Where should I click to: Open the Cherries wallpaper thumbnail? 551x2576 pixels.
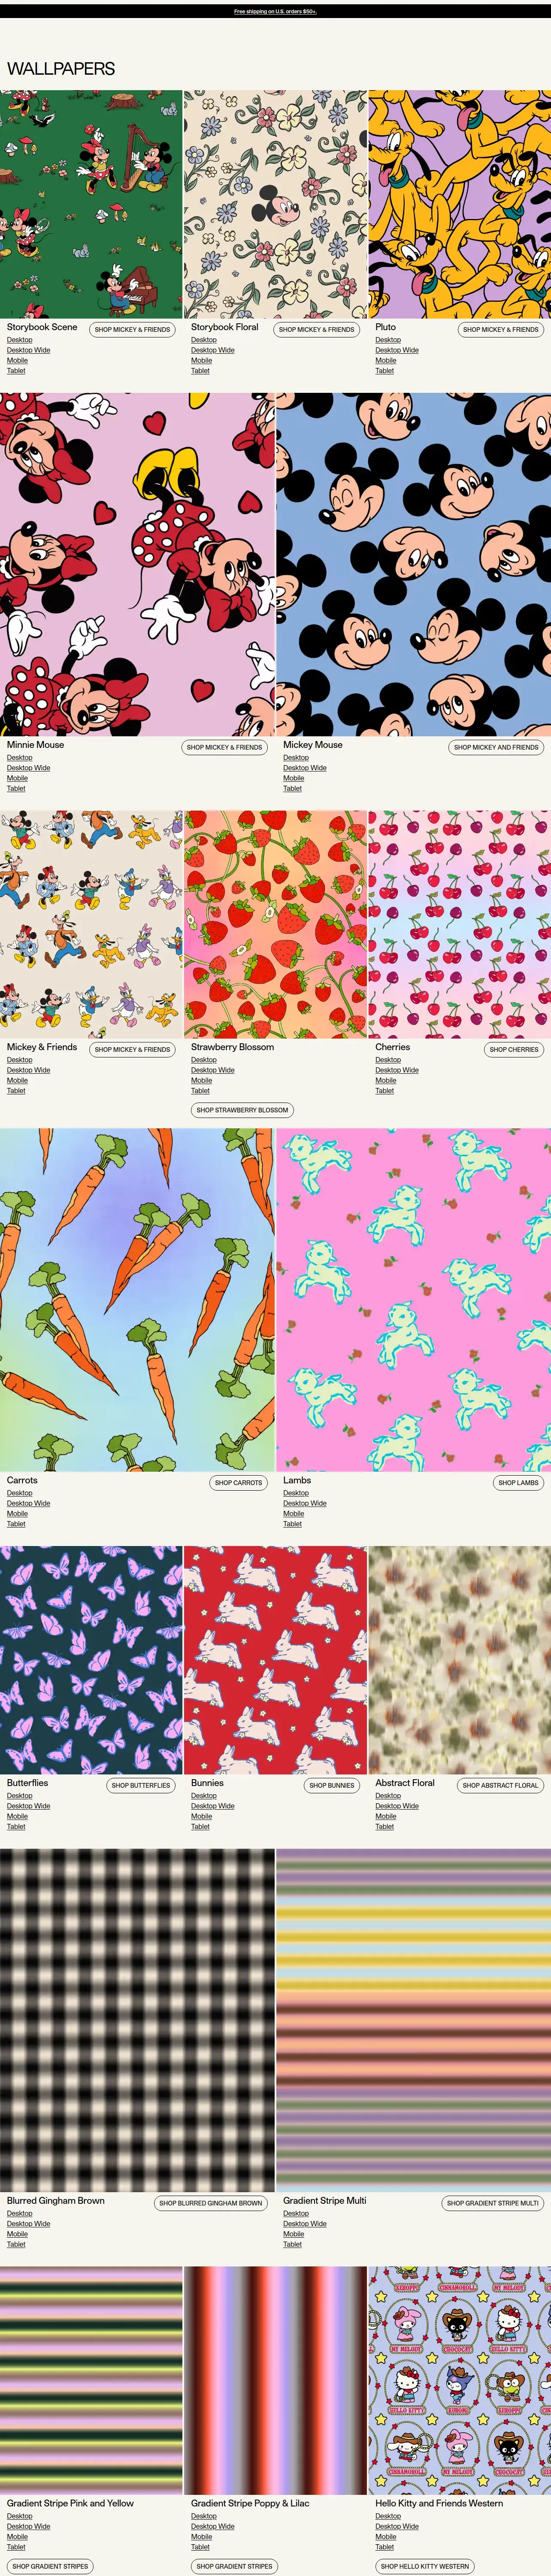460,924
